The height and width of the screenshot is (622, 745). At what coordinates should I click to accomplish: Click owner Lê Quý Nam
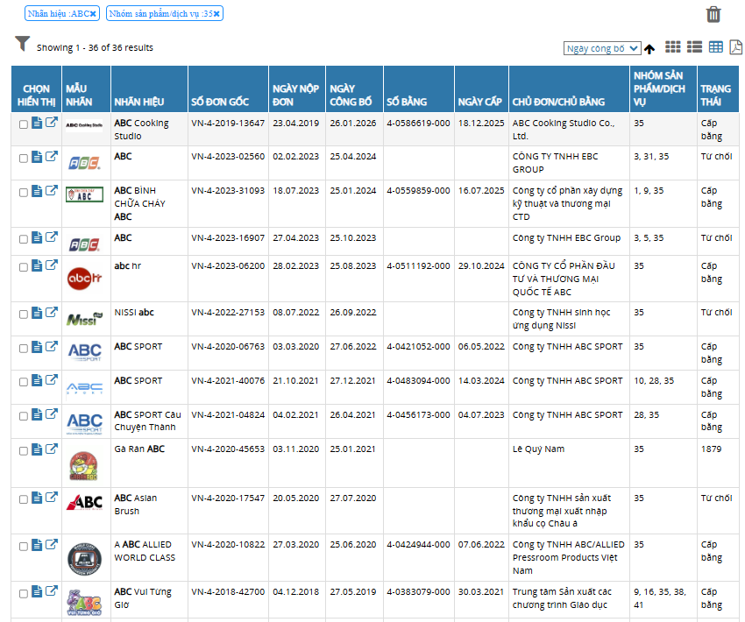(538, 449)
